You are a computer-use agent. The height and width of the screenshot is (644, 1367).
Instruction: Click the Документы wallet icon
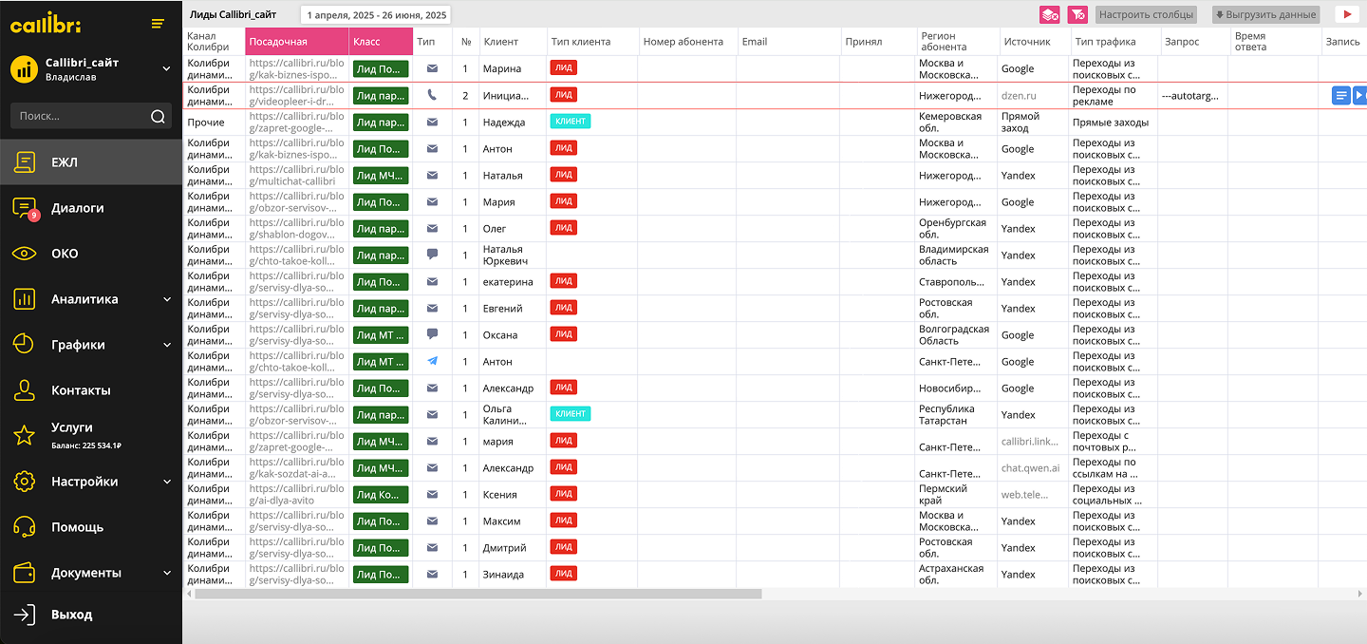(25, 573)
